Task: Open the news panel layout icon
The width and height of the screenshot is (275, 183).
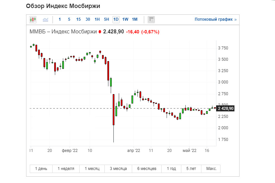Action: (151, 19)
